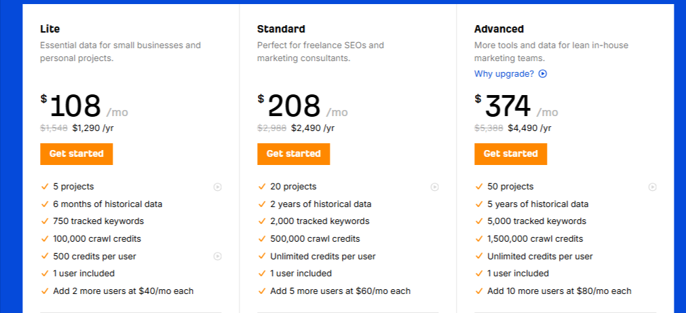This screenshot has width=686, height=313.
Task: Click the $2,490 /yr yearly price
Action: pyautogui.click(x=313, y=128)
